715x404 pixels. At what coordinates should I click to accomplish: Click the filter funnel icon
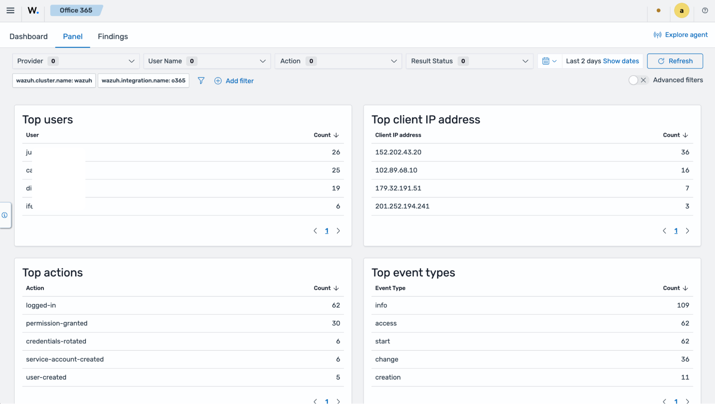(201, 81)
